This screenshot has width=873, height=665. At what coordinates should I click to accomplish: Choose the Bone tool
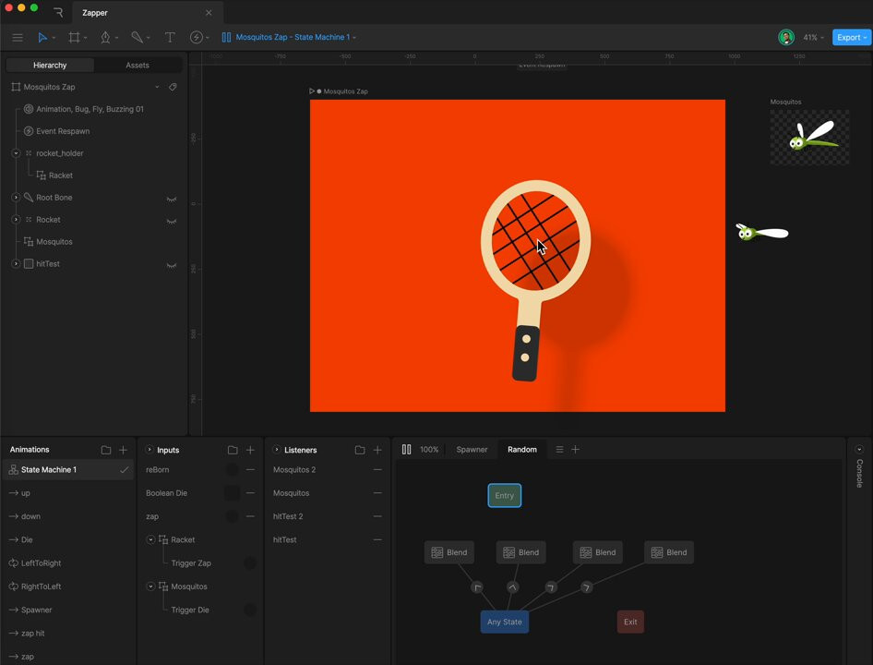tap(137, 37)
